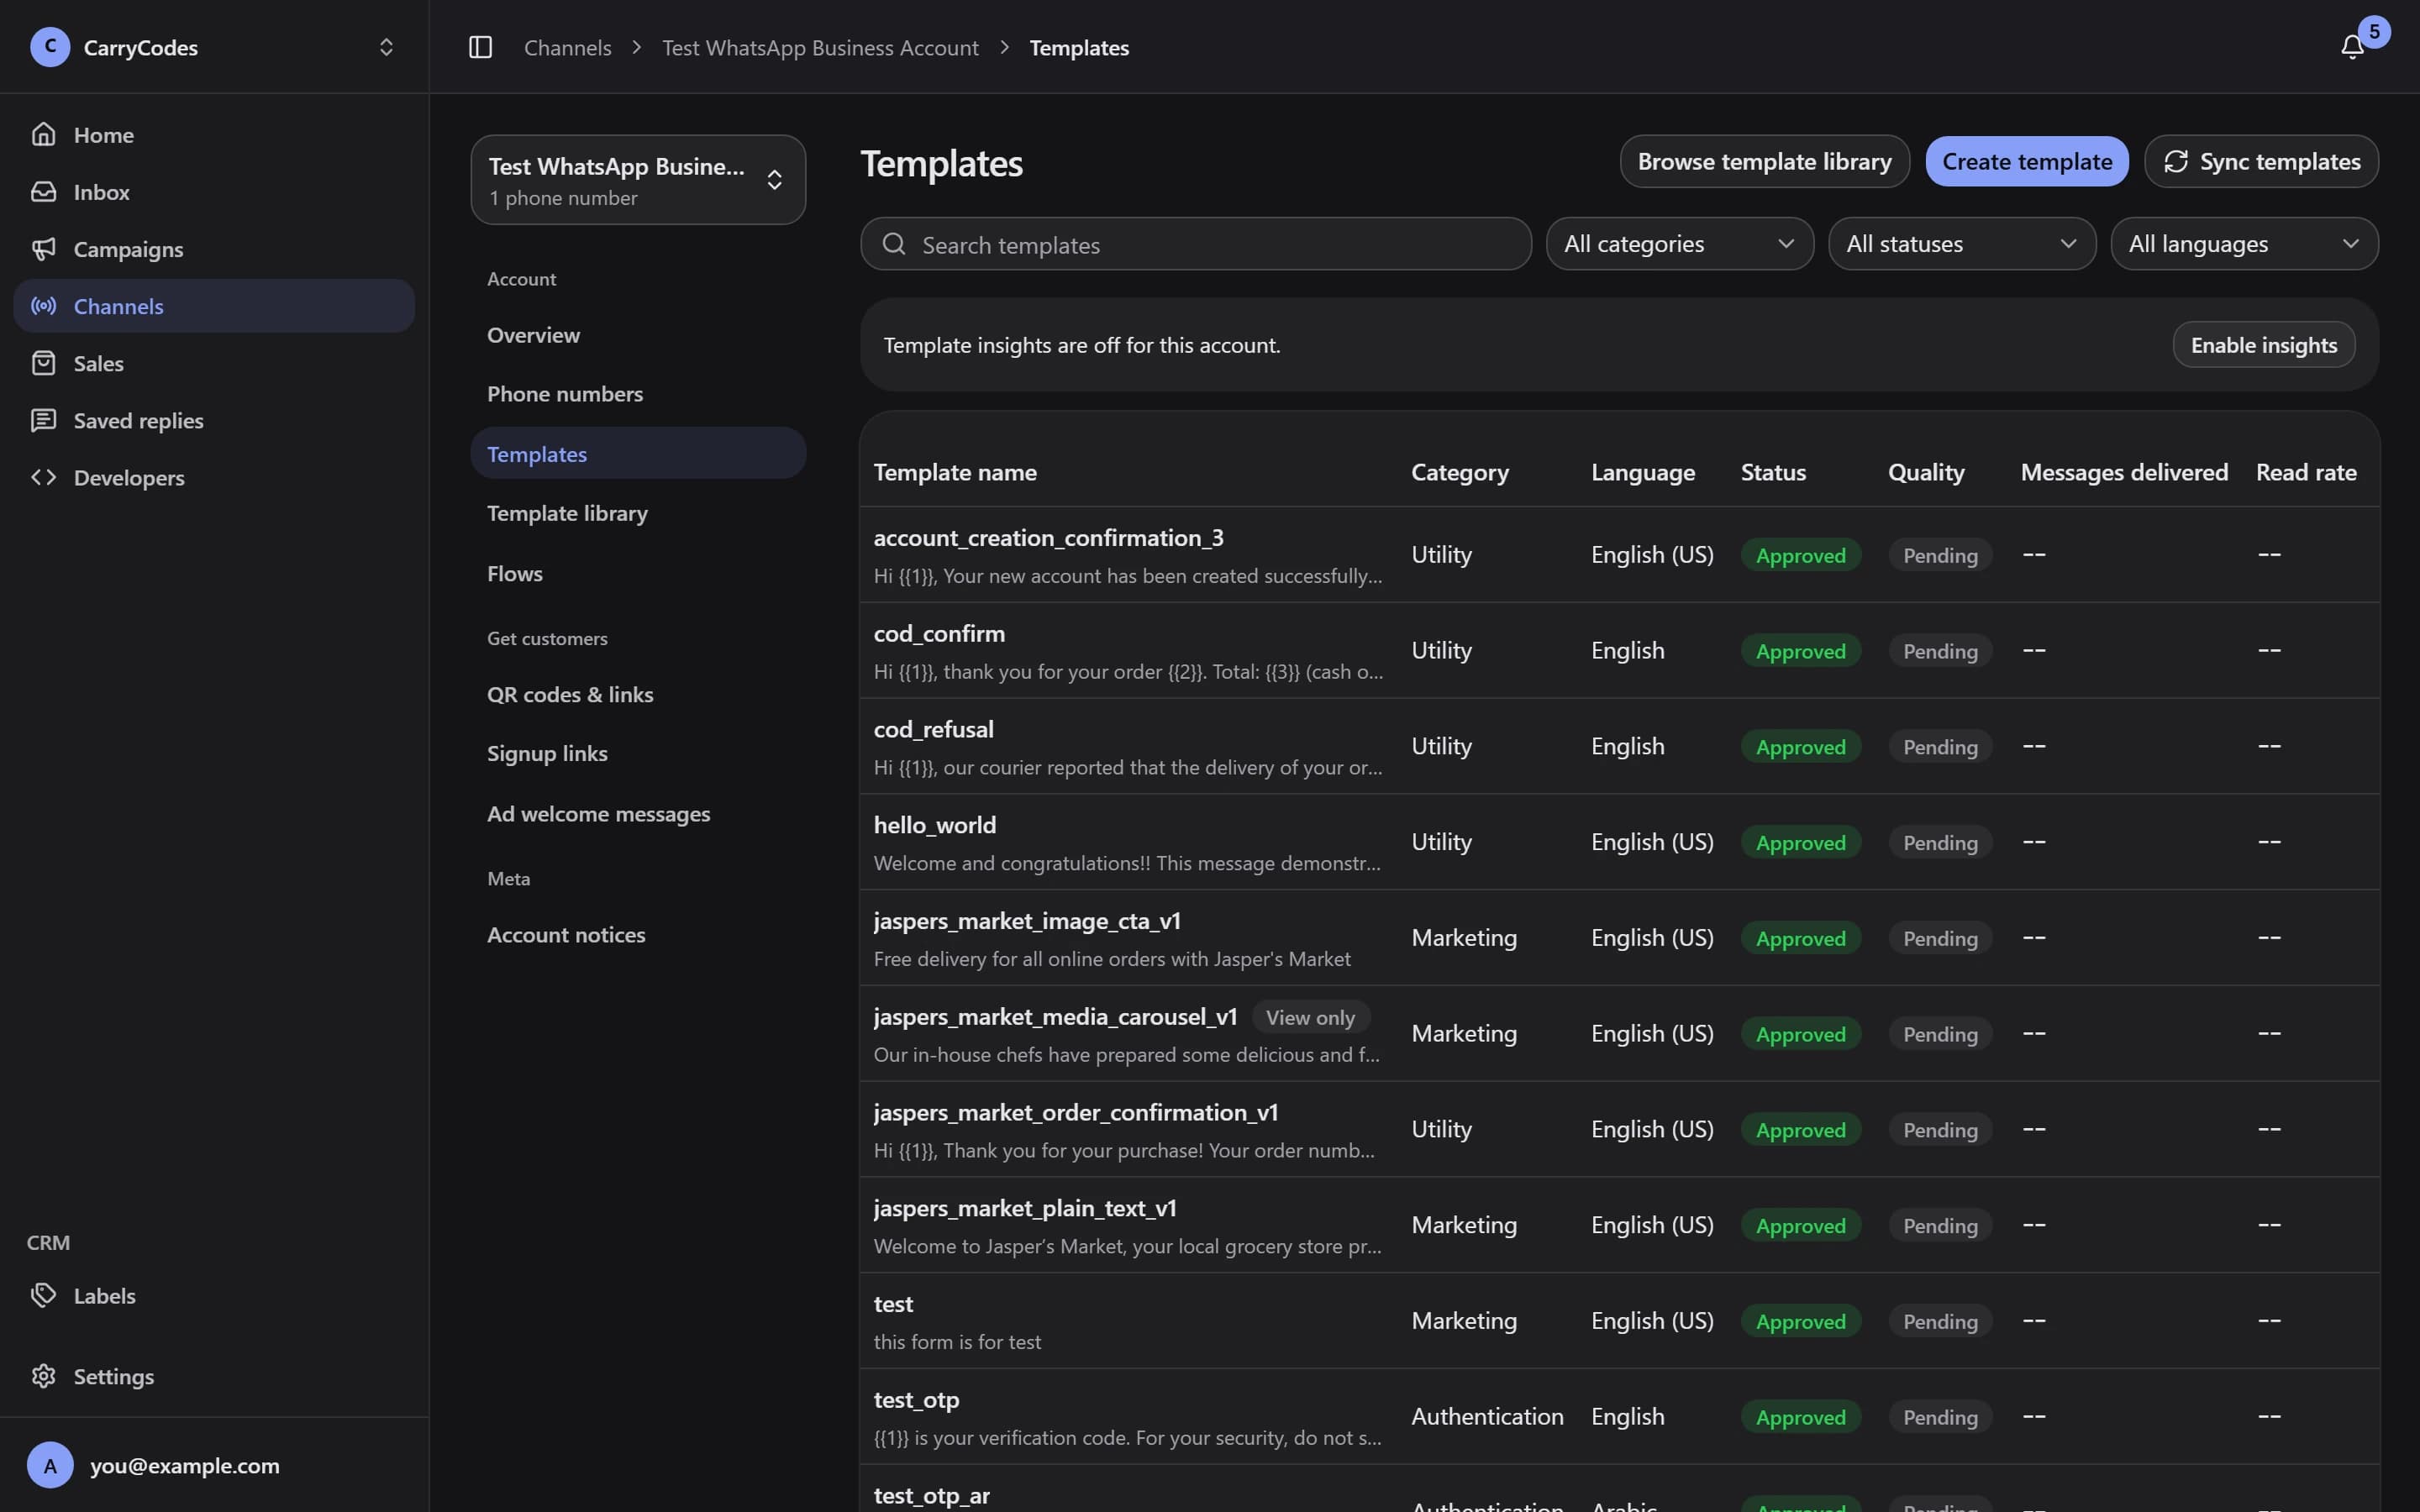Click the CarryCodes workspace avatar
2420x1512 pixels.
(50, 47)
